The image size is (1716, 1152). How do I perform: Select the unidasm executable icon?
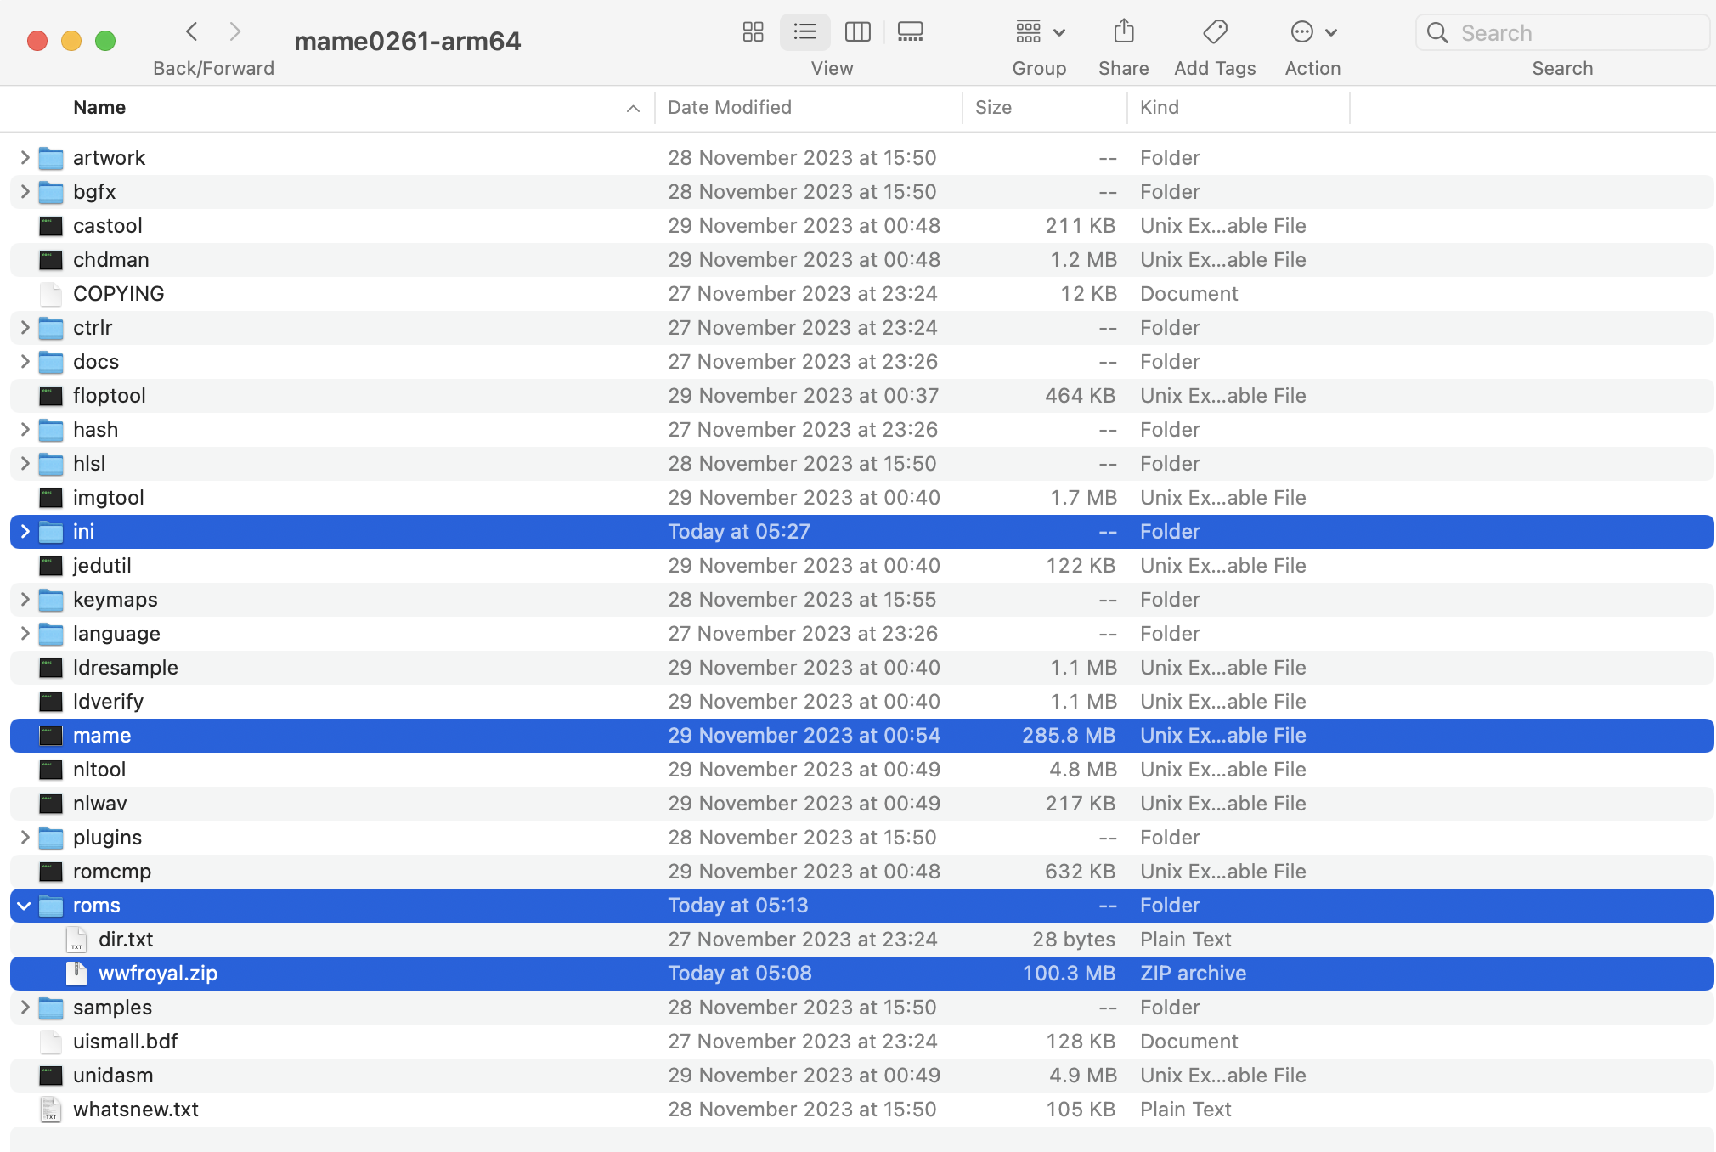51,1076
